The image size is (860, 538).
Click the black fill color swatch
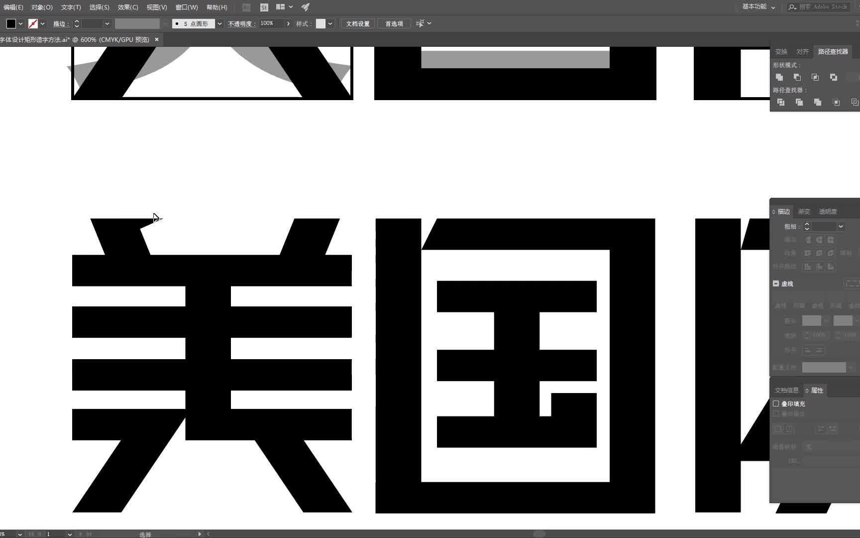coord(11,23)
